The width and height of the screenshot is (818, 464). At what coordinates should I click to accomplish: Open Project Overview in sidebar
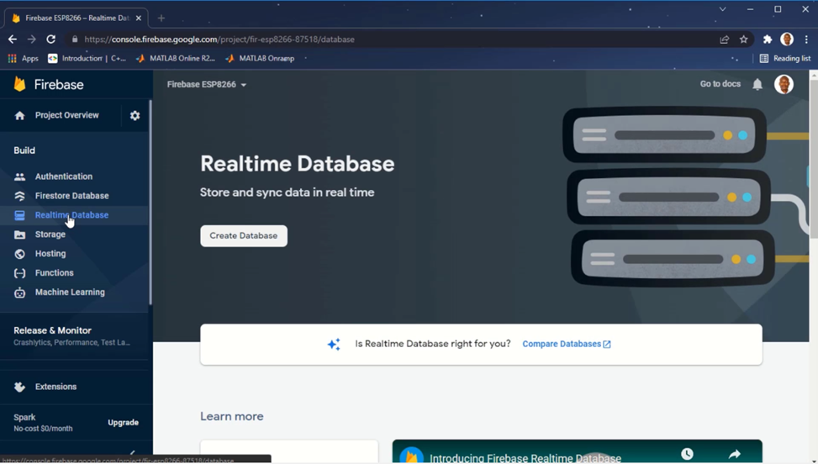[66, 115]
